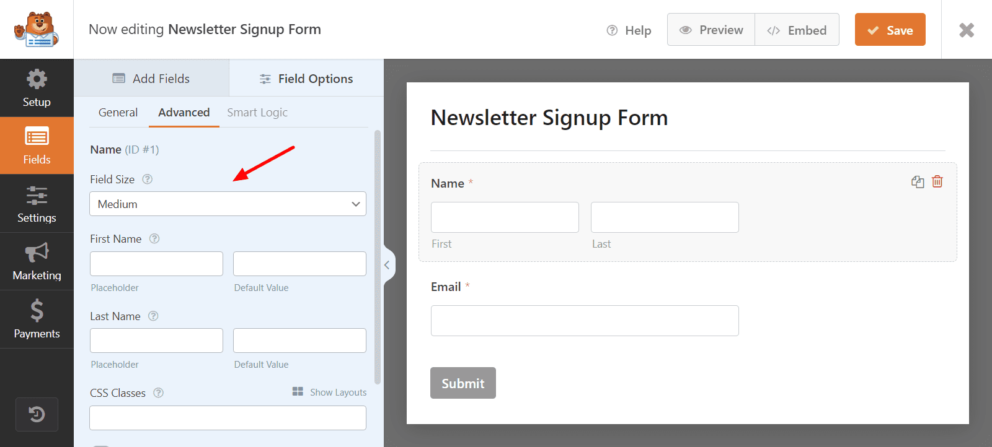Open the Payments dollar panel

pyautogui.click(x=37, y=319)
